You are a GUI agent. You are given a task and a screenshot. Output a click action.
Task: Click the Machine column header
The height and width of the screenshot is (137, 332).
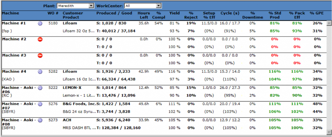pos(10,13)
